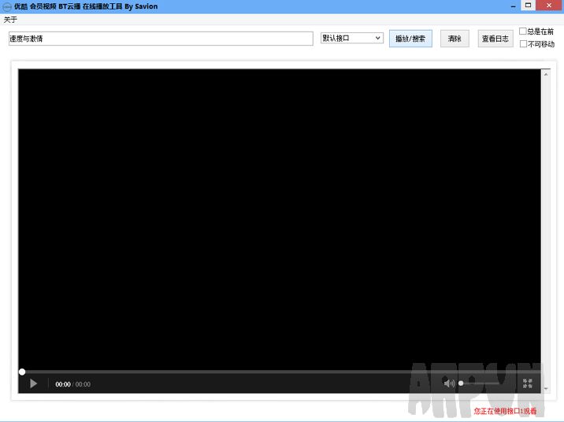This screenshot has height=422, width=564.
Task: Open the 默认接口 dropdown
Action: 351,38
